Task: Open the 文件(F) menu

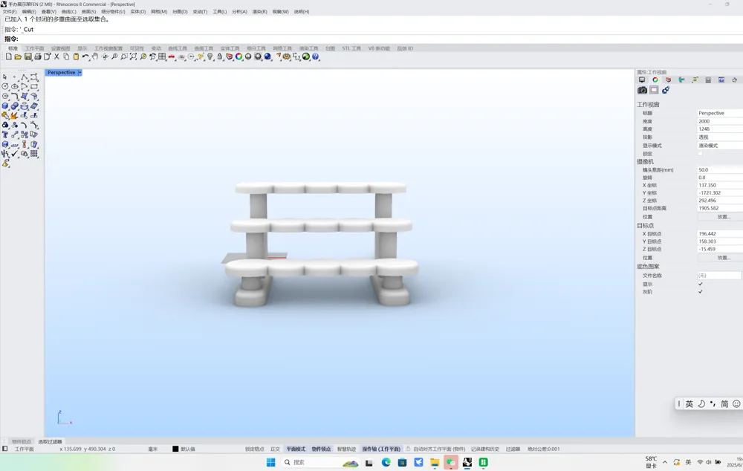Action: coord(10,11)
